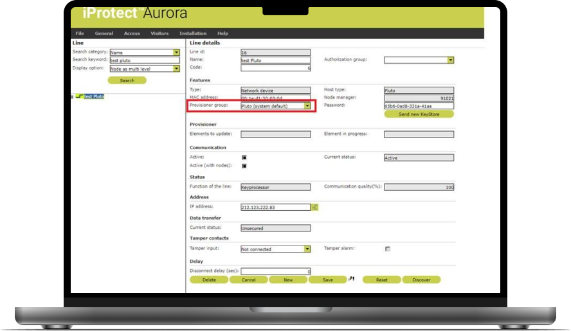Open the File menu
Viewport: 571px width, 331px height.
pyautogui.click(x=80, y=33)
